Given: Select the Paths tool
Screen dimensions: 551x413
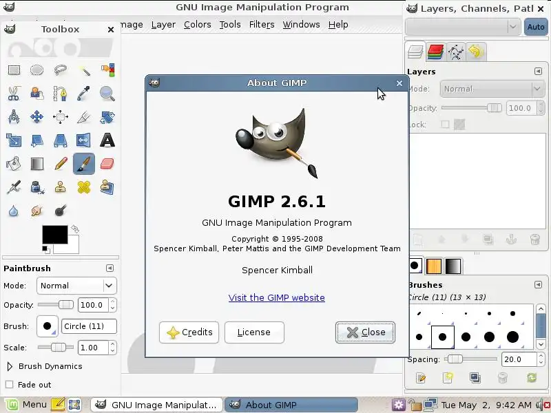Looking at the screenshot, I should coord(61,94).
